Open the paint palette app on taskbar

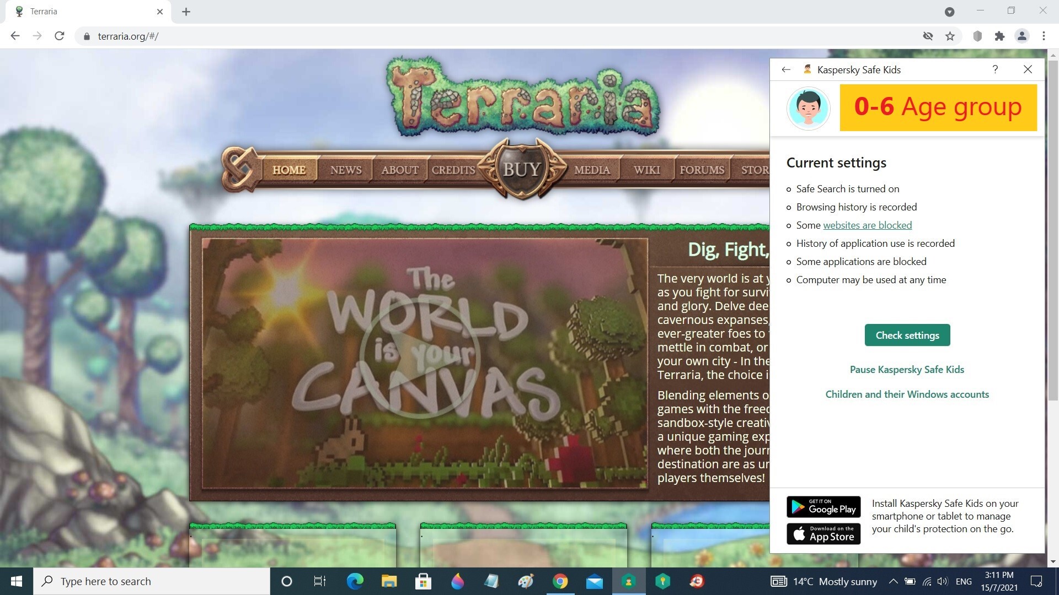pos(526,581)
